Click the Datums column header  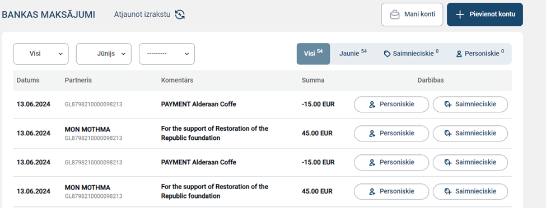coord(28,81)
